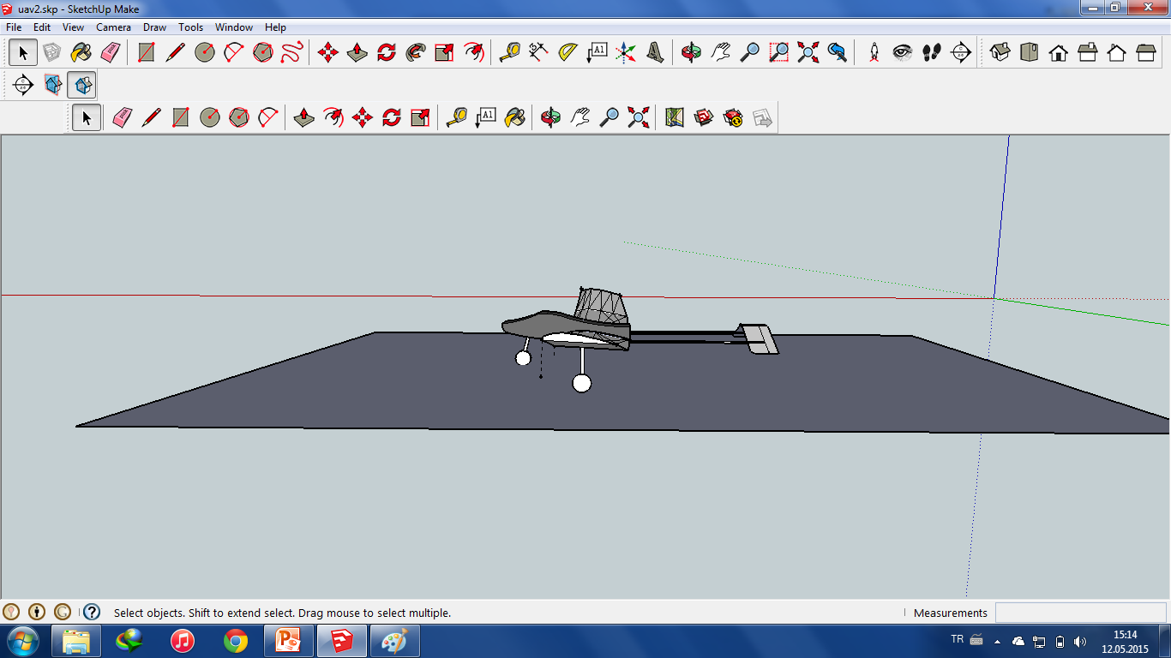The width and height of the screenshot is (1171, 658).
Task: Open the Camera menu
Action: click(113, 27)
